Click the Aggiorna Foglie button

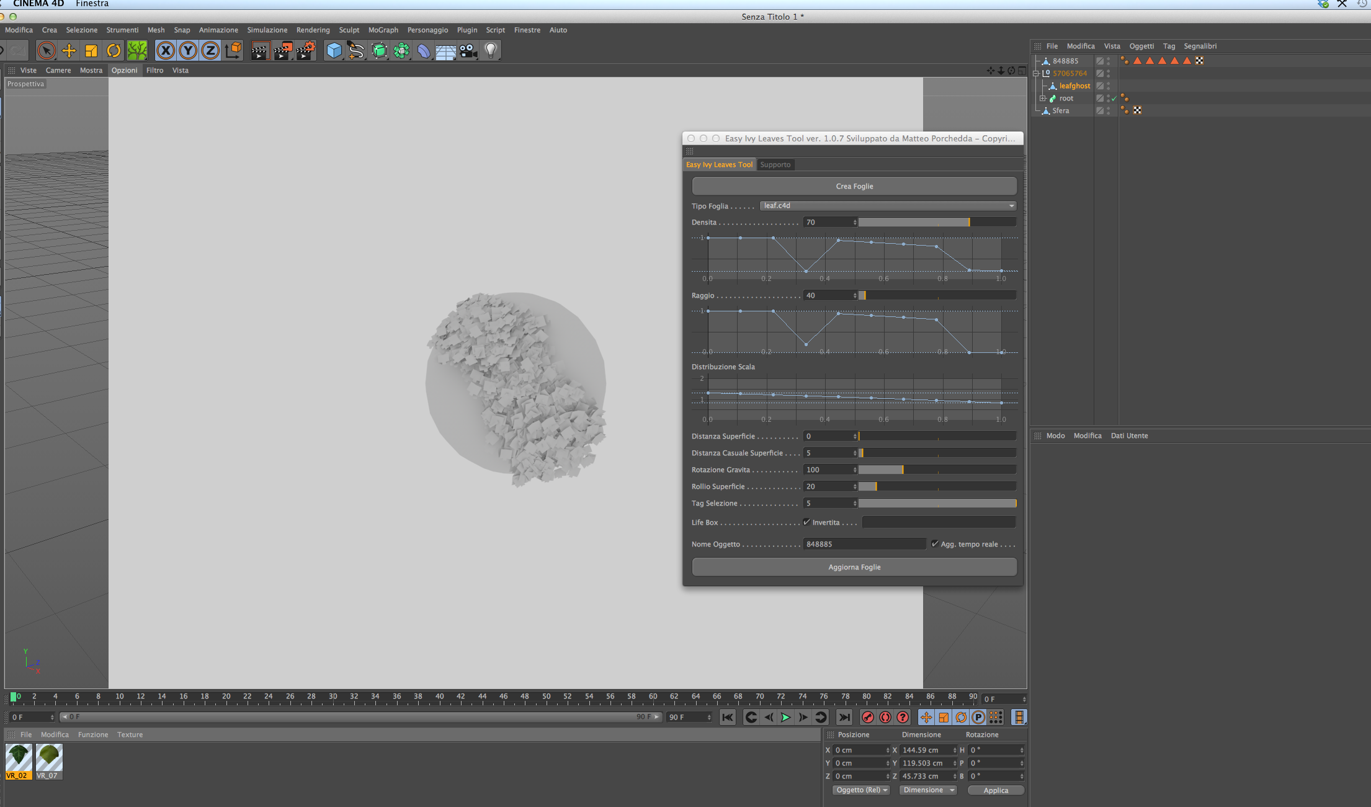click(x=854, y=567)
